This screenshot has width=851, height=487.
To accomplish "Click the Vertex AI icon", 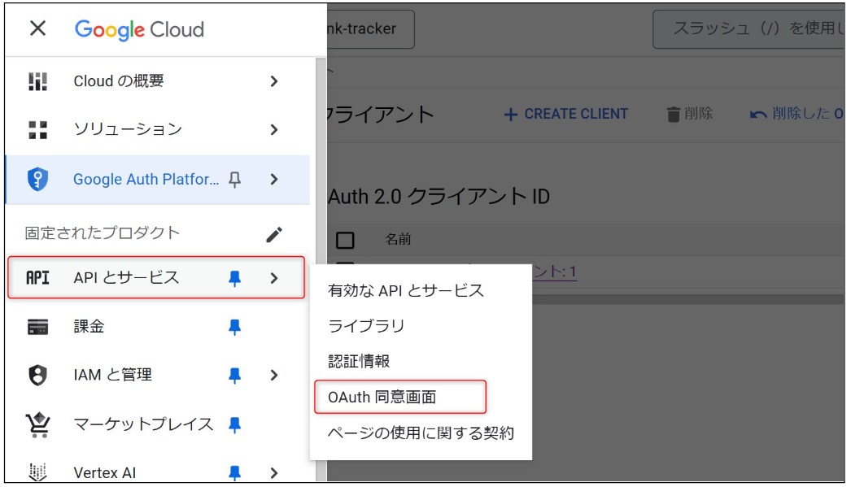I will (37, 472).
